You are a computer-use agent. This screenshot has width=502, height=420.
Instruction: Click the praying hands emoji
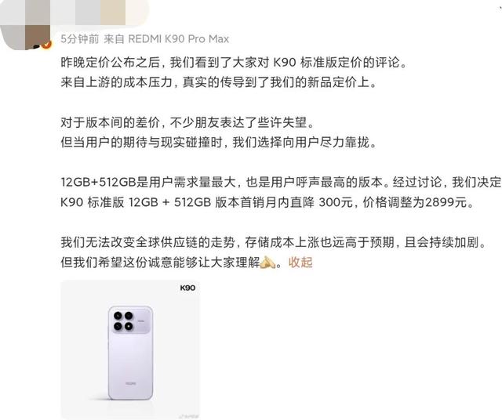(267, 262)
